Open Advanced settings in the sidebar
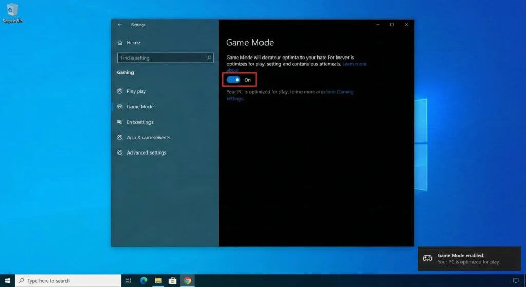526x287 pixels. (146, 152)
